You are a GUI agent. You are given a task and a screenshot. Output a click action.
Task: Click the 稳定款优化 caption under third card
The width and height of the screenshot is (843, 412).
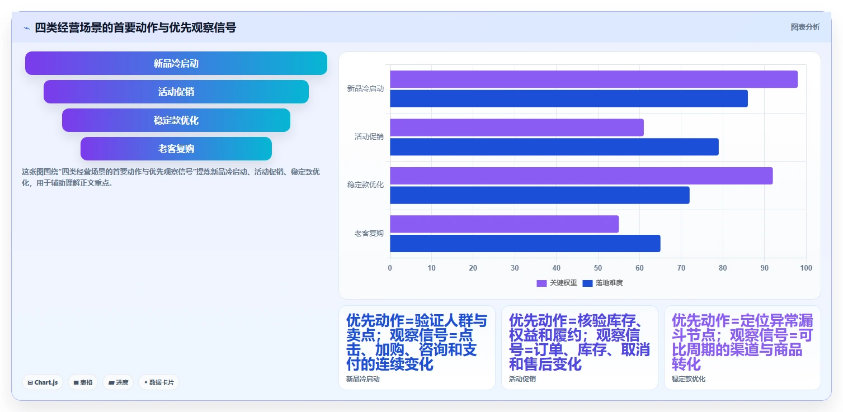tap(689, 379)
